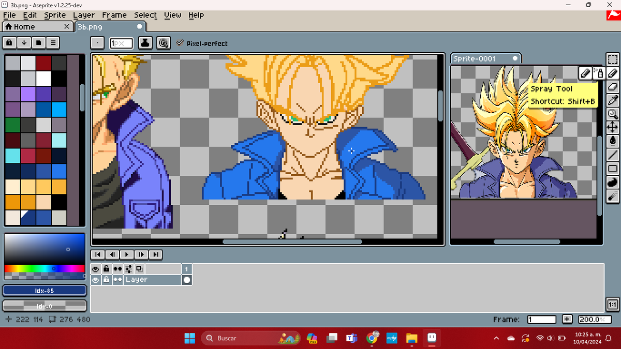Click the current frame number field

point(541,320)
